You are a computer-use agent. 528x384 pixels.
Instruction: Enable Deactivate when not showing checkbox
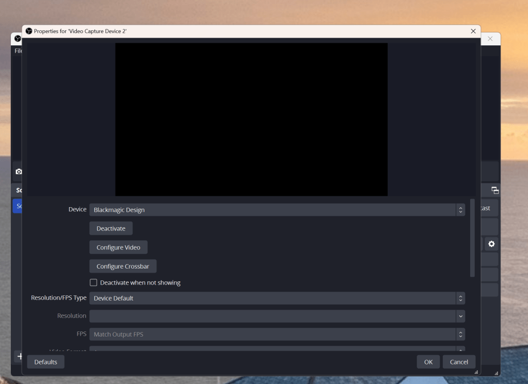coord(93,282)
